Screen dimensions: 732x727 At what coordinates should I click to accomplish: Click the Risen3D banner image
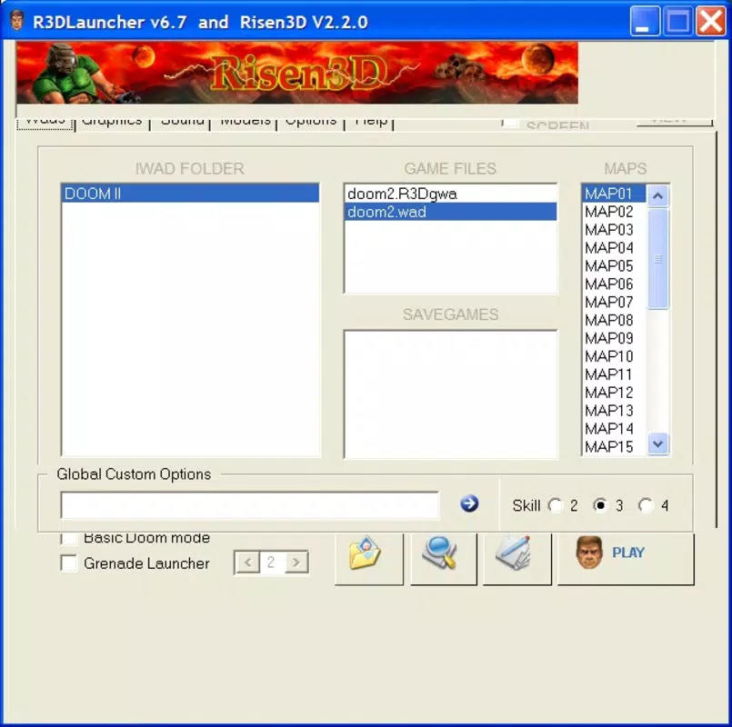(297, 73)
